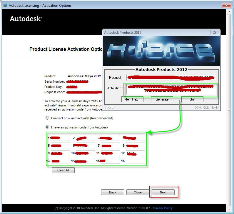Click activation code field 7
234x214 pixels.
[110, 146]
